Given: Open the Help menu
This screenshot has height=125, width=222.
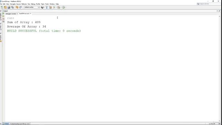Looking at the screenshot, I should pyautogui.click(x=57, y=4).
